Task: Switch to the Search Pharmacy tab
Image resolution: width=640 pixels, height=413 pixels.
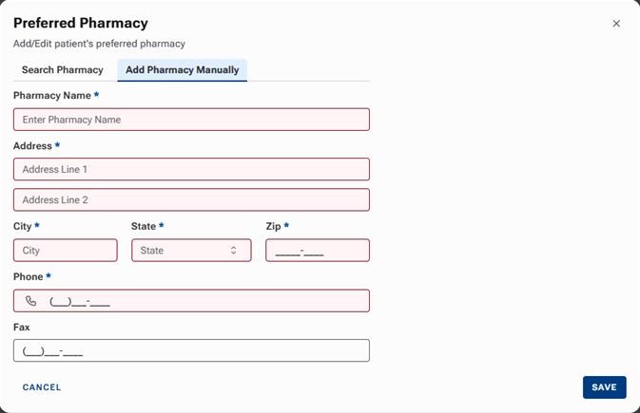Action: pyautogui.click(x=63, y=70)
